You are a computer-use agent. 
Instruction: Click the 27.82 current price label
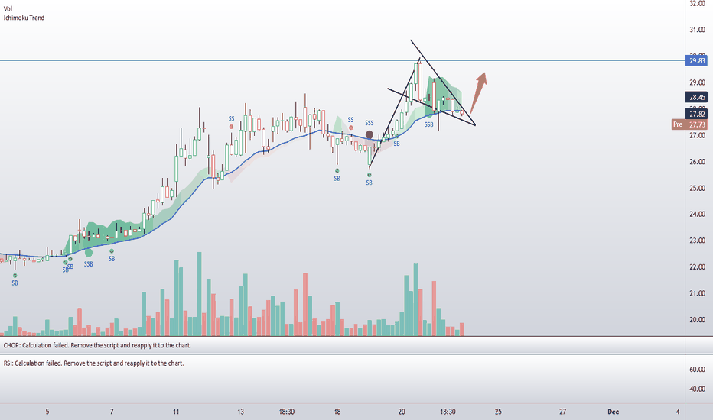(697, 114)
